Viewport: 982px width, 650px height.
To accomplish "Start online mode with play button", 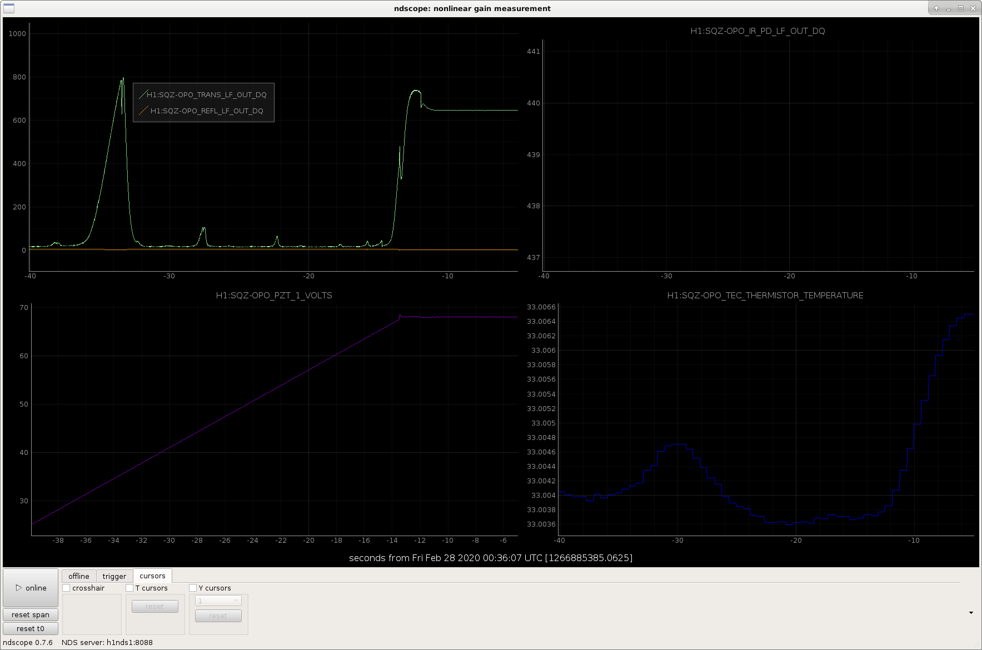I will pos(31,588).
